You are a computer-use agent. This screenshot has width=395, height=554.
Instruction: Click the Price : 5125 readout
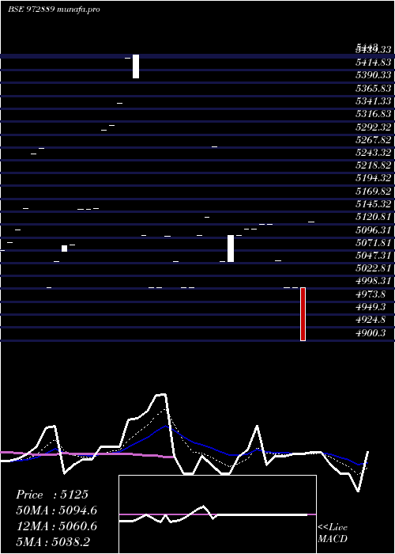52,495
